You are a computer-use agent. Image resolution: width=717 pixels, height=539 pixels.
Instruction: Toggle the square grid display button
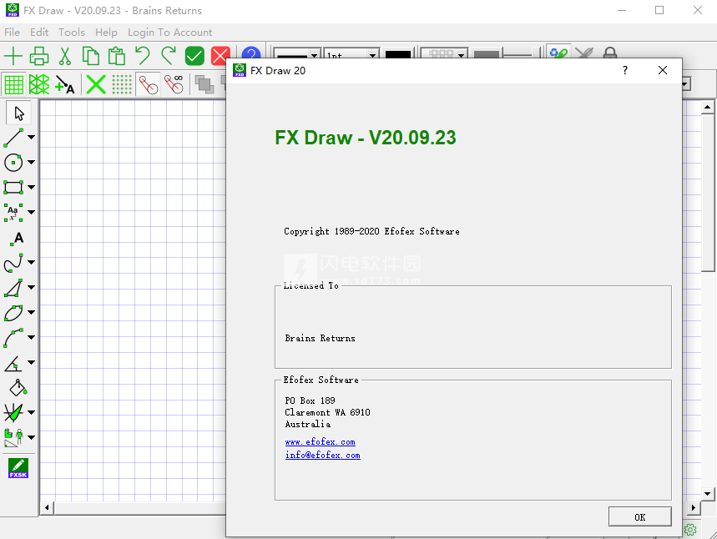[x=13, y=84]
